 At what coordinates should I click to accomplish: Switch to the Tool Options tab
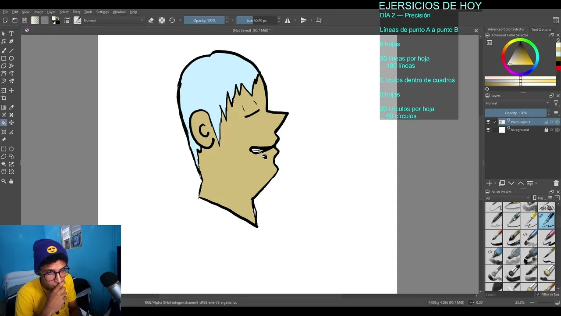541,29
